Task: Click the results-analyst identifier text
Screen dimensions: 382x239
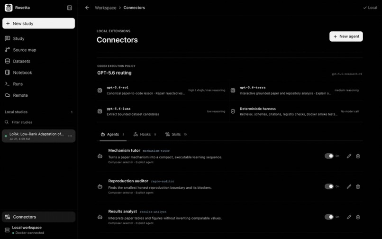Action: tap(153, 212)
